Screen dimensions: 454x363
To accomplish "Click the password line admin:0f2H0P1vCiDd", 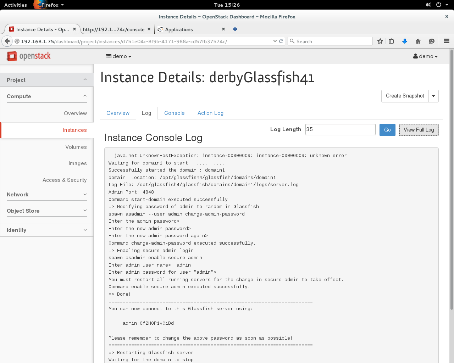I will (148, 323).
